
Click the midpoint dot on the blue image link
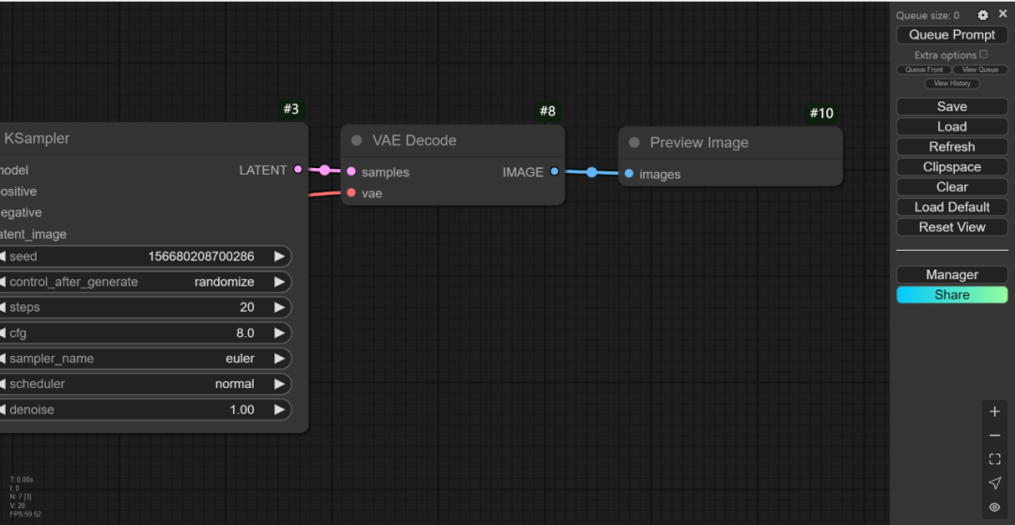(x=592, y=172)
